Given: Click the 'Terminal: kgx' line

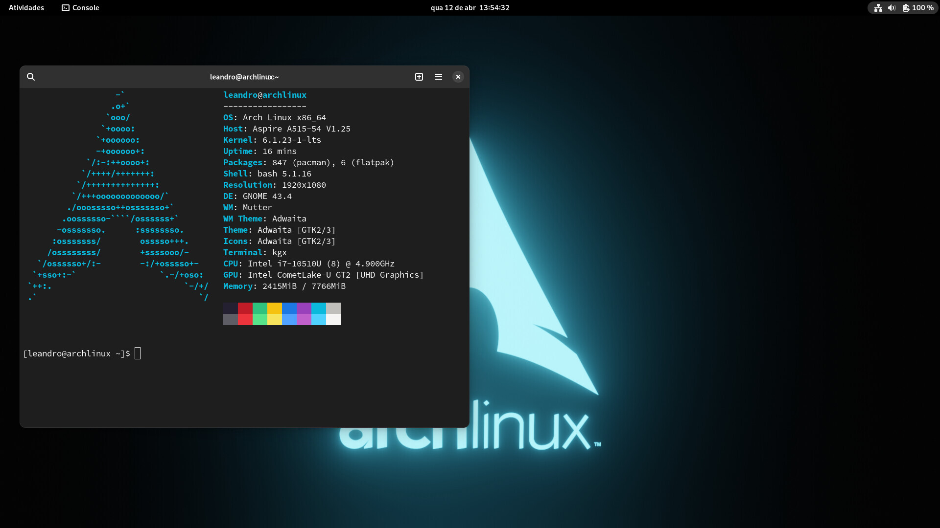Looking at the screenshot, I should (x=255, y=252).
